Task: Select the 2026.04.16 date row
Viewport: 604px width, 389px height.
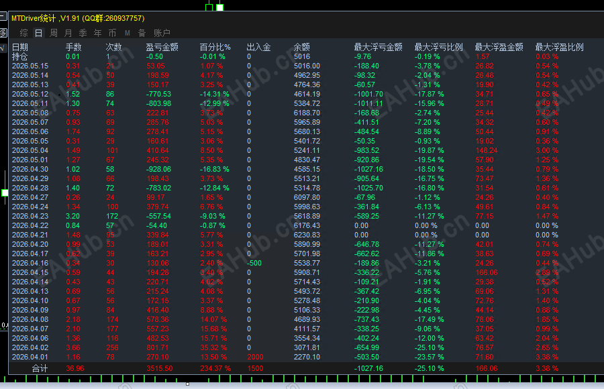Action: click(30, 263)
